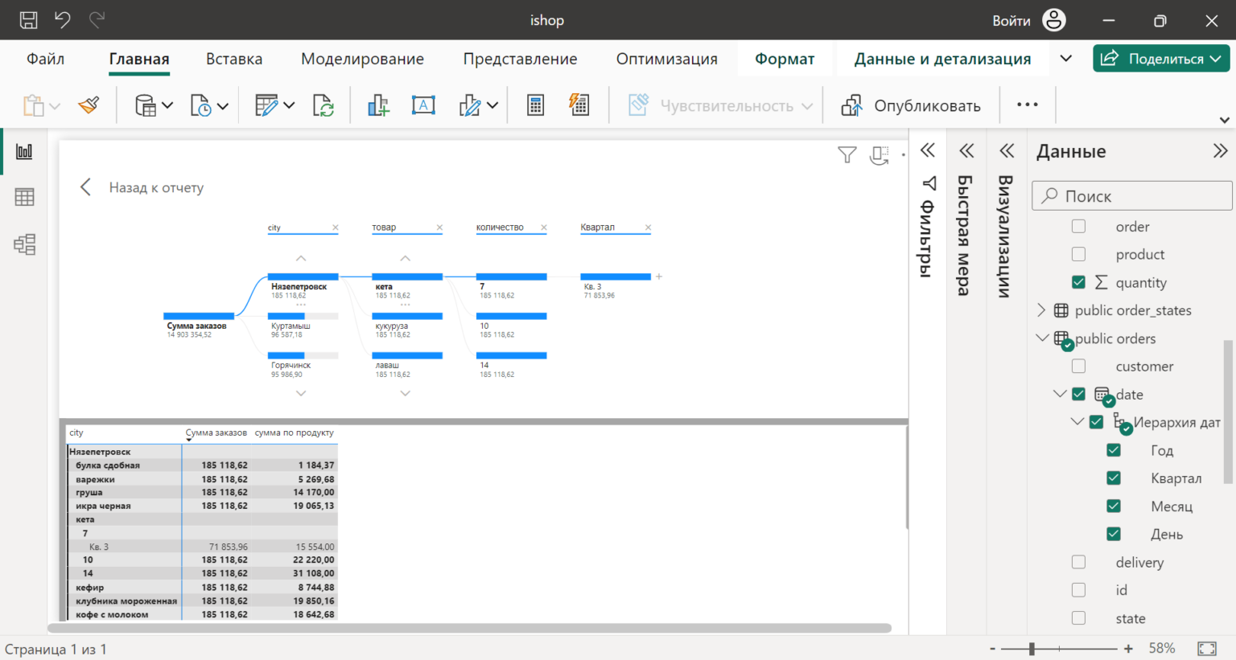Open the Моделирование ribbon tab
Image resolution: width=1236 pixels, height=660 pixels.
(x=363, y=59)
